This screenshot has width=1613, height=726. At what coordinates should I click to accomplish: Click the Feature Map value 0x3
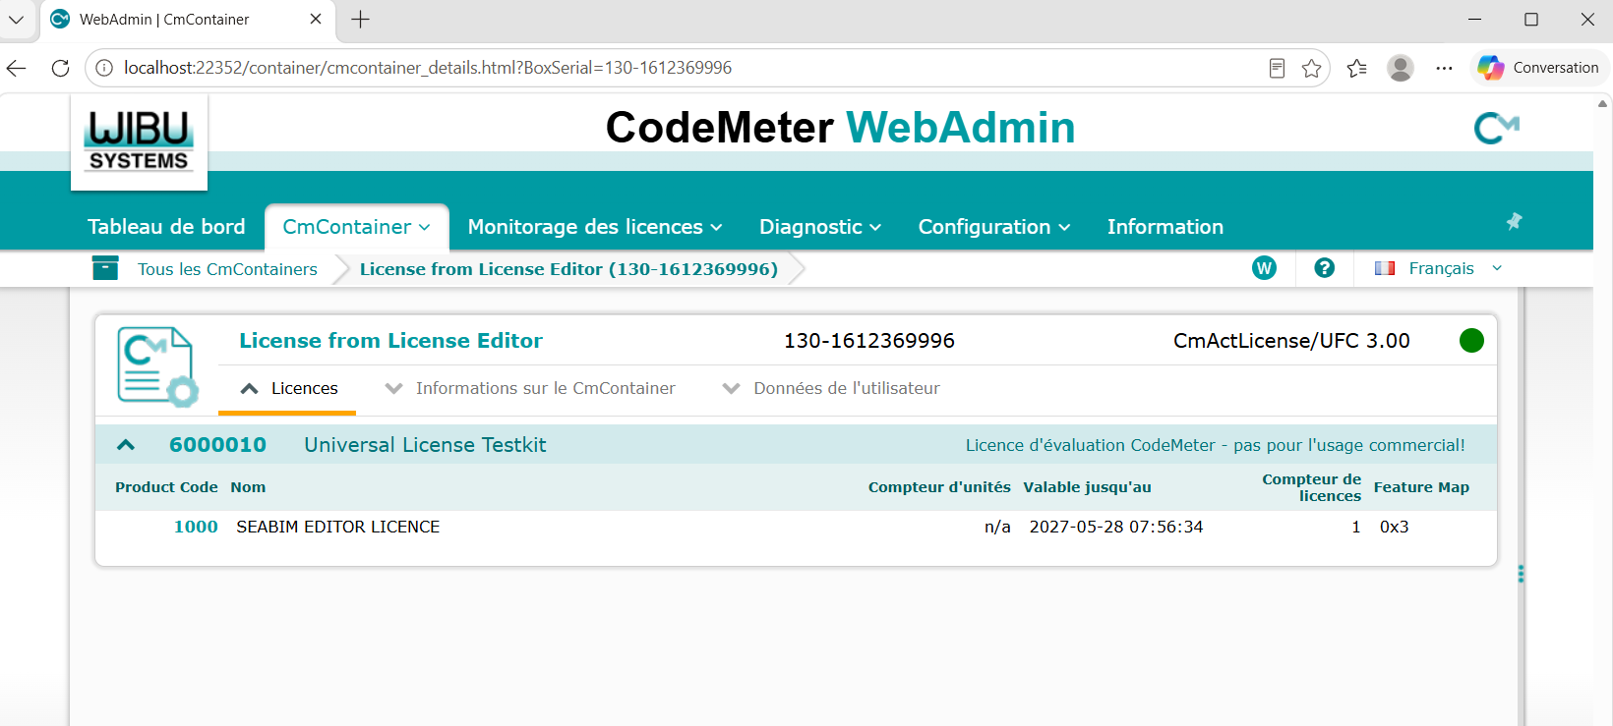[x=1395, y=527]
